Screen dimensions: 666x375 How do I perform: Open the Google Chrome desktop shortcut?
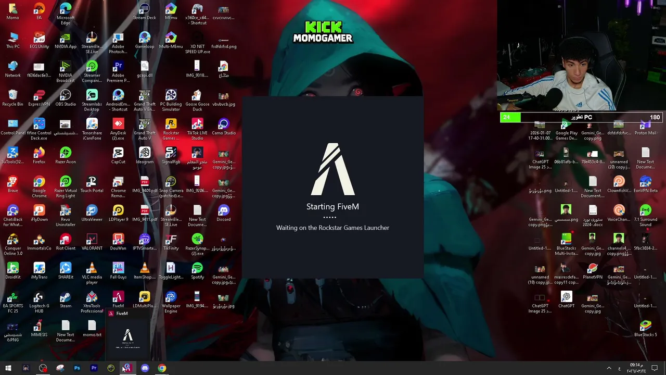[x=39, y=187]
